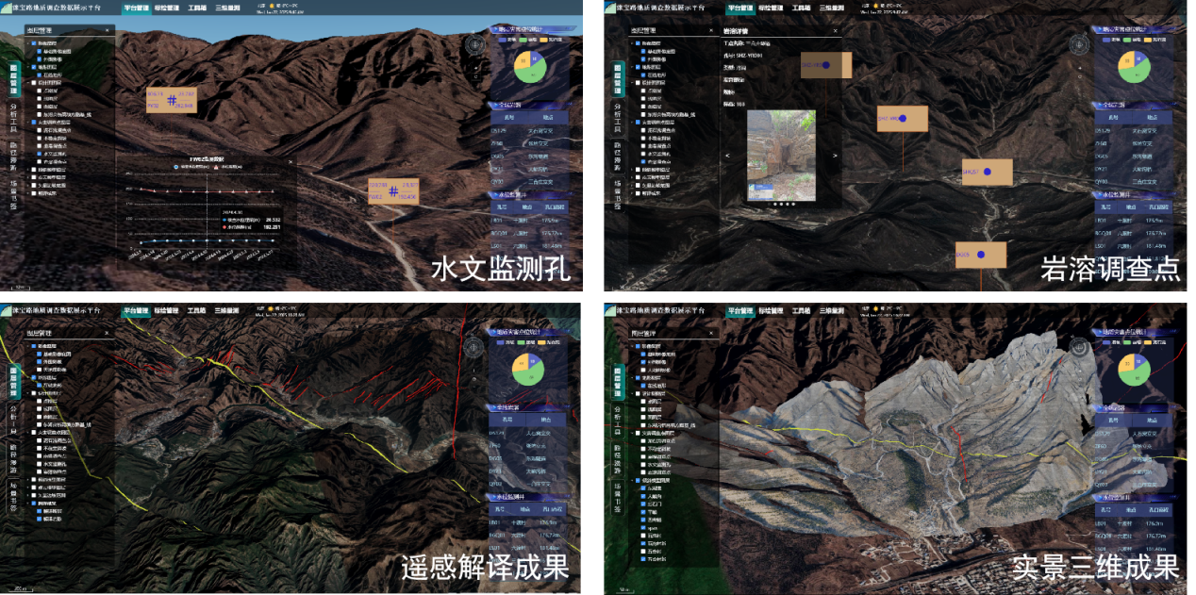
Task: Toggle 水文监测孔 layer checkbox in 水文监测孔 view
Action: pos(41,155)
